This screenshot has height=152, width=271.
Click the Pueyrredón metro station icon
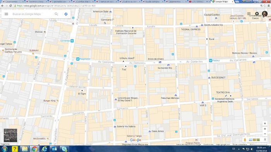tap(77, 59)
